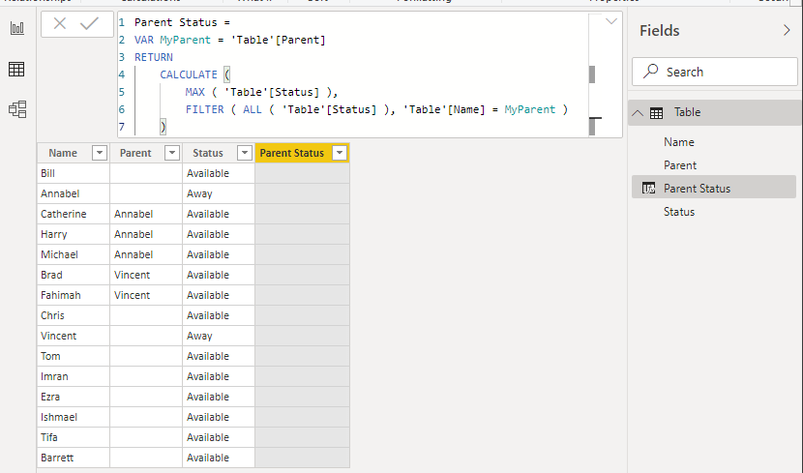Click the Barrett name cell
The image size is (803, 473).
74,458
